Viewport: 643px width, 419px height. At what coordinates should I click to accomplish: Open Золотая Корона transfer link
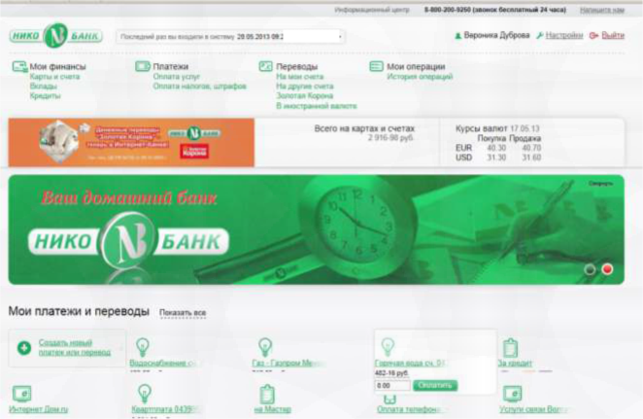click(x=304, y=95)
